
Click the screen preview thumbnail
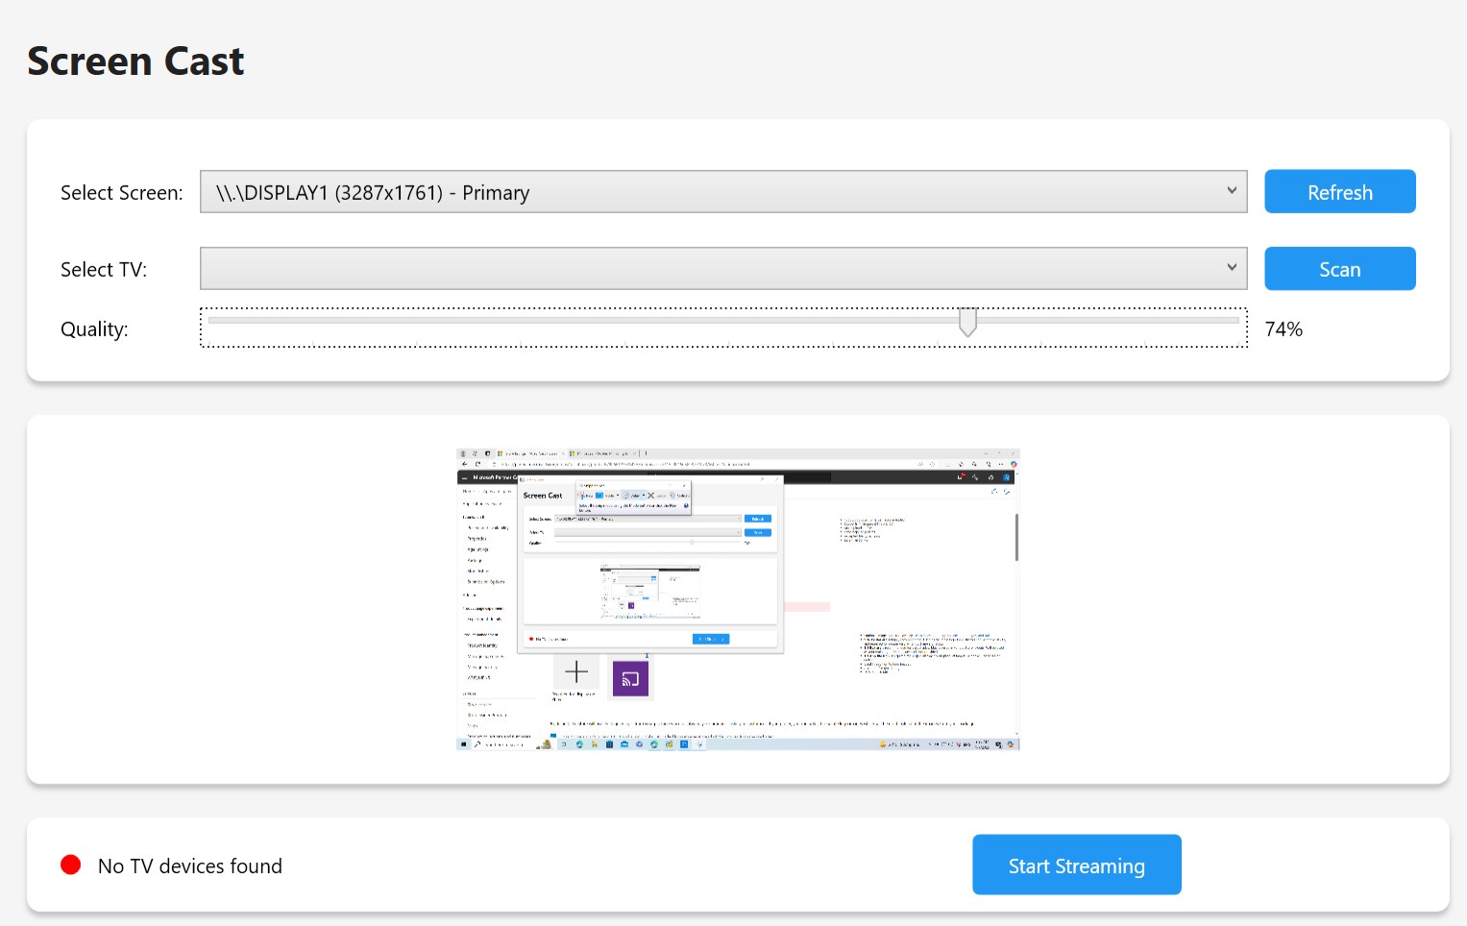tap(738, 599)
